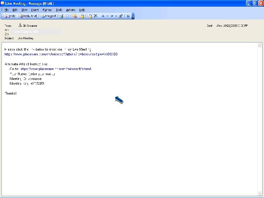Click Reply to All in the toolbar
Viewport: 264px width, 198px height.
tap(28, 16)
